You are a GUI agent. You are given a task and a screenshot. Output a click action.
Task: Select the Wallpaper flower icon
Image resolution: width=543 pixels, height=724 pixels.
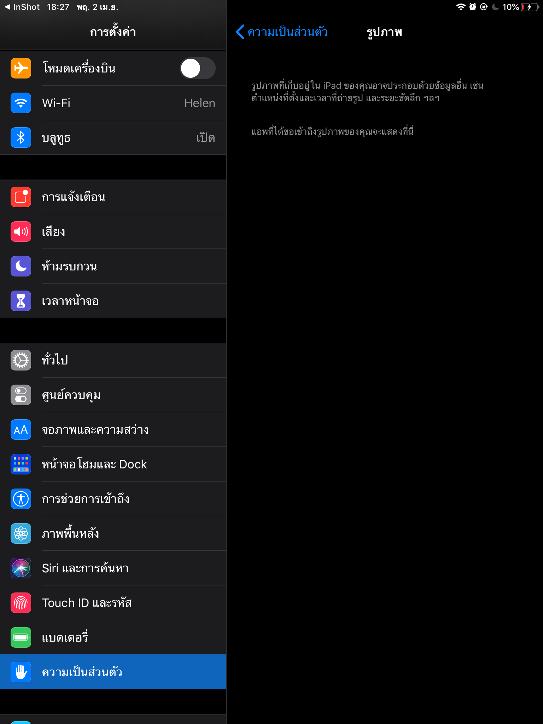tap(21, 533)
